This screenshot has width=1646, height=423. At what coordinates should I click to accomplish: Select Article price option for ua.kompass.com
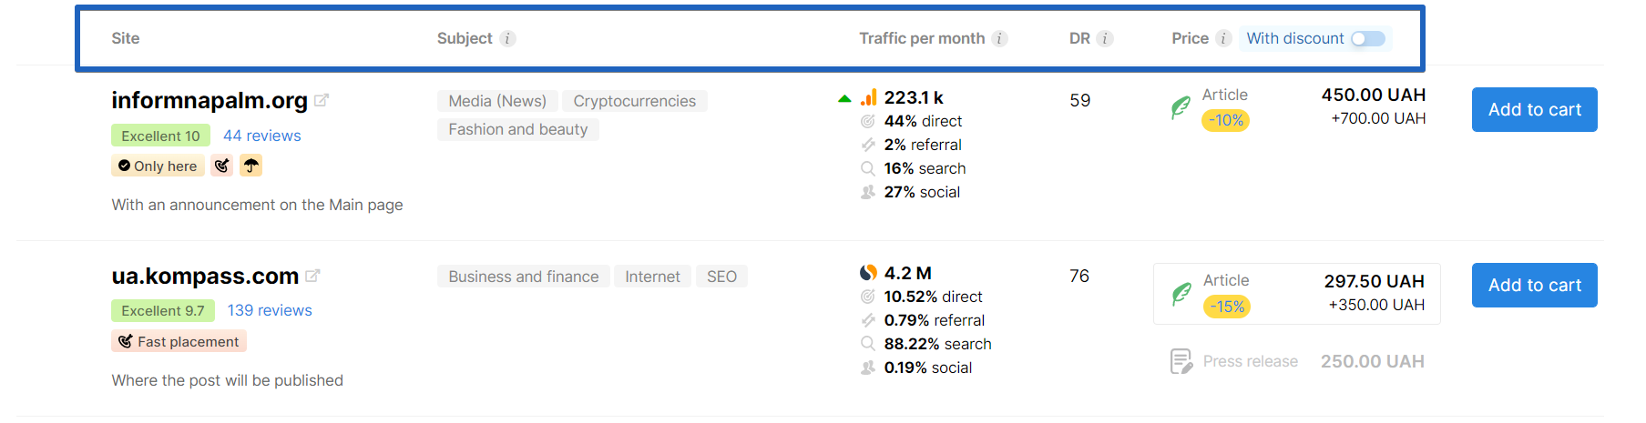(x=1296, y=293)
